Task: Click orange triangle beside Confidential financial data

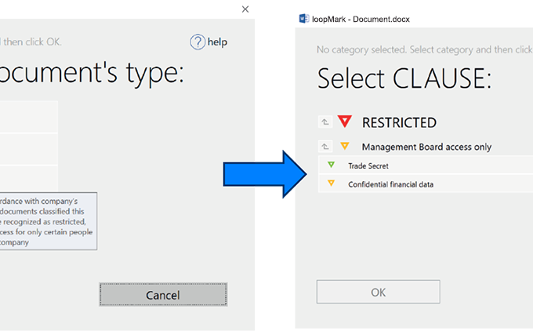Action: (x=331, y=184)
